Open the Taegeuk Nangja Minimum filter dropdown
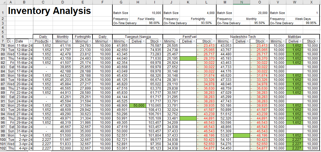This screenshot has width=321, height=152. [x=127, y=41]
